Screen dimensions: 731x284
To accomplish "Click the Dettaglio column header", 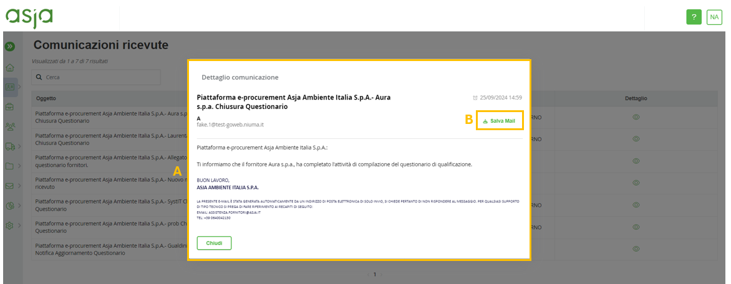I will [636, 98].
